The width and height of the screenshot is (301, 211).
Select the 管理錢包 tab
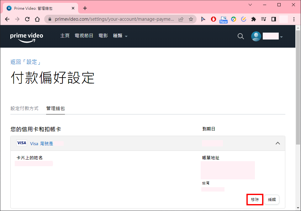pos(55,108)
